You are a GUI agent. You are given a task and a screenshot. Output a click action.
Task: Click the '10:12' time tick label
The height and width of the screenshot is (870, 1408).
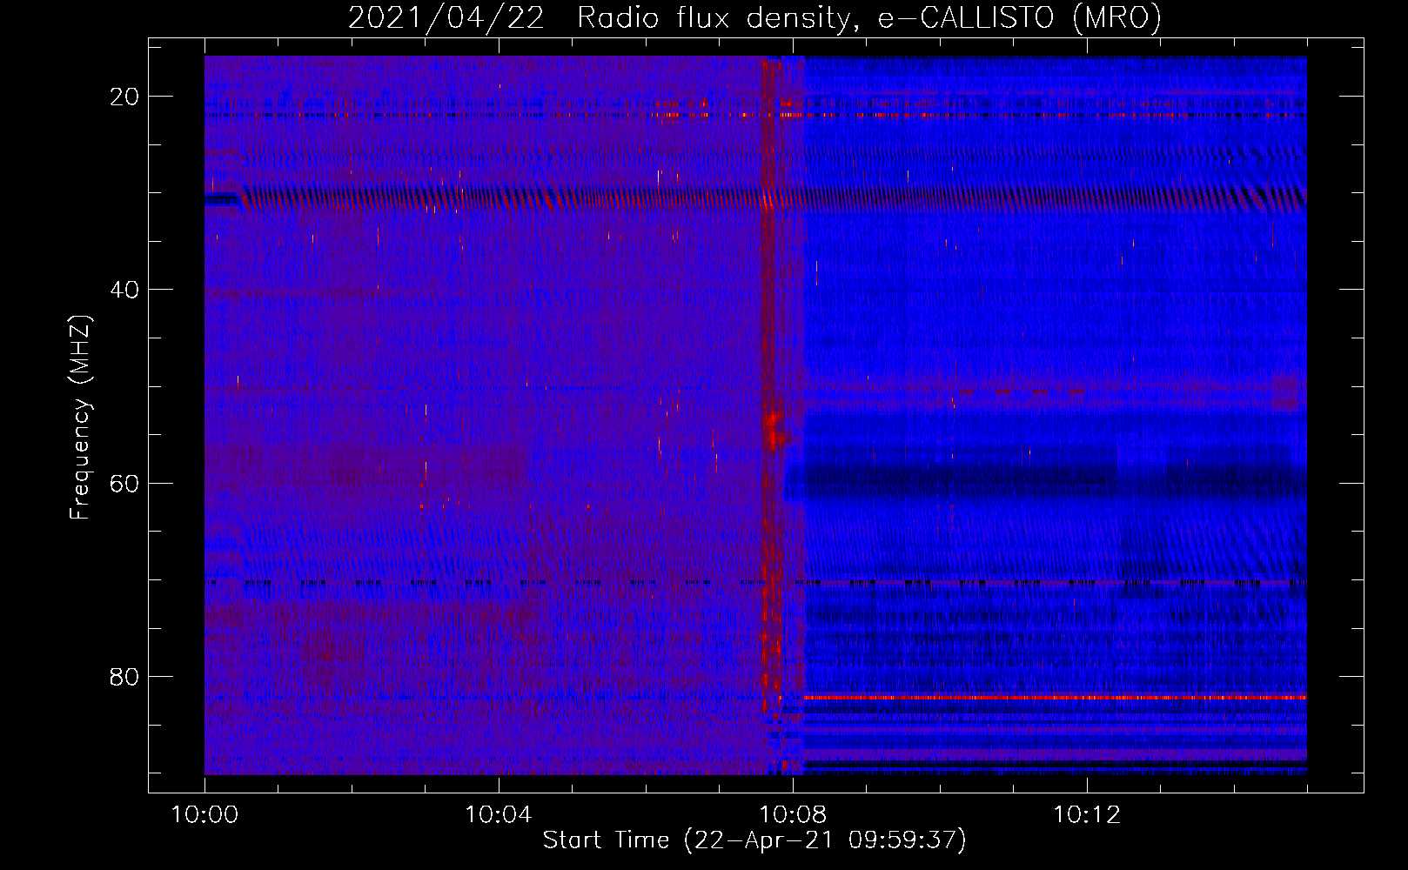1087,815
